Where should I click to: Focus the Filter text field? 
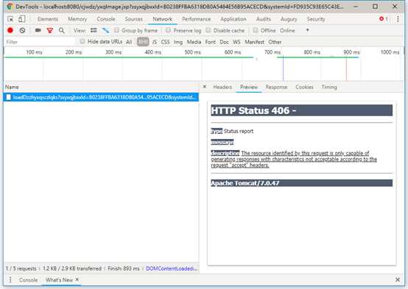[40, 42]
